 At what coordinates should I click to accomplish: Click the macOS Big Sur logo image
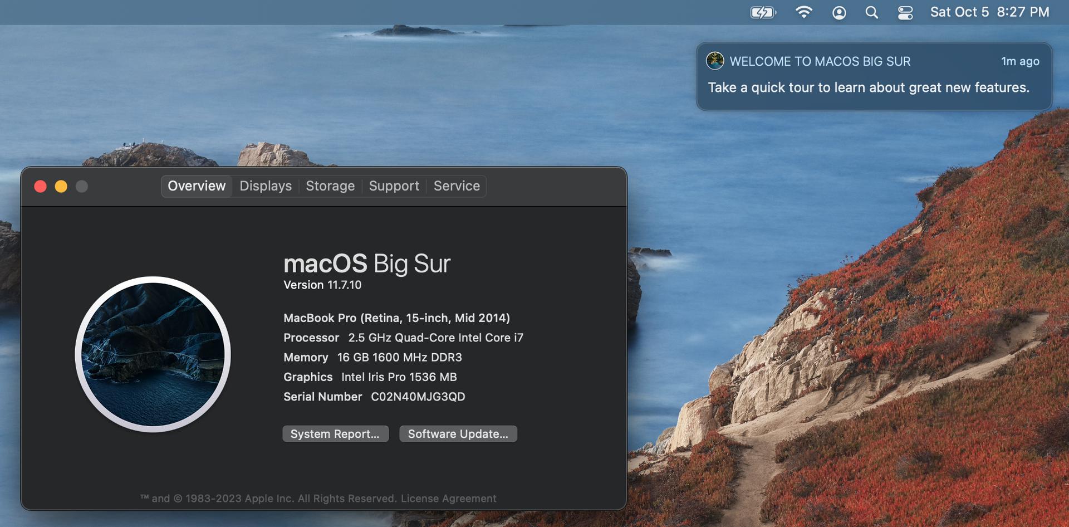tap(153, 354)
